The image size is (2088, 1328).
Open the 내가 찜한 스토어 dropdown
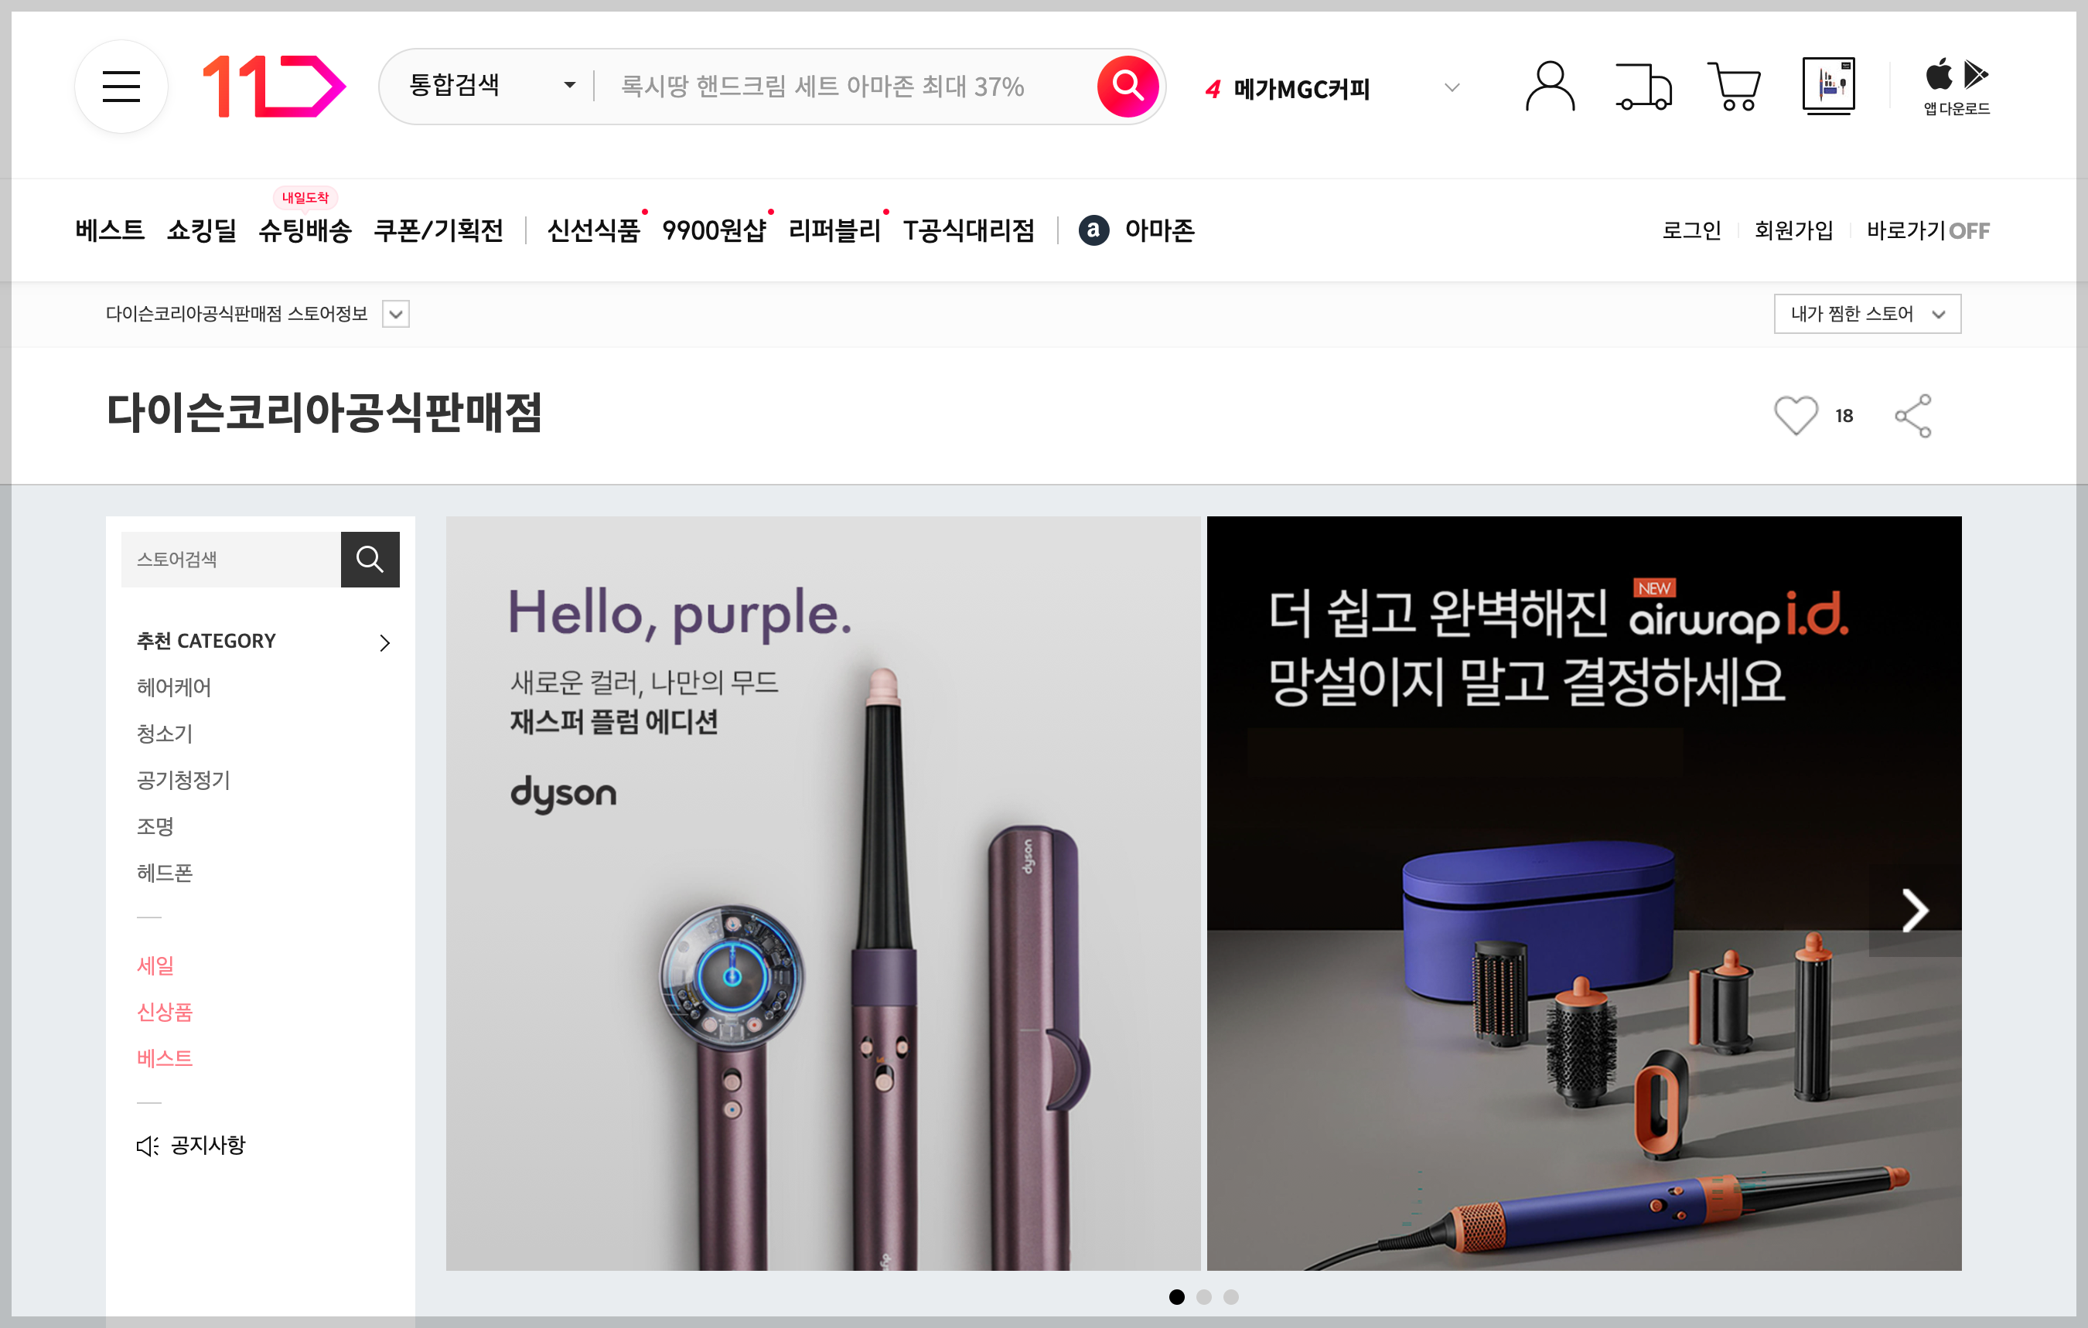(1867, 314)
